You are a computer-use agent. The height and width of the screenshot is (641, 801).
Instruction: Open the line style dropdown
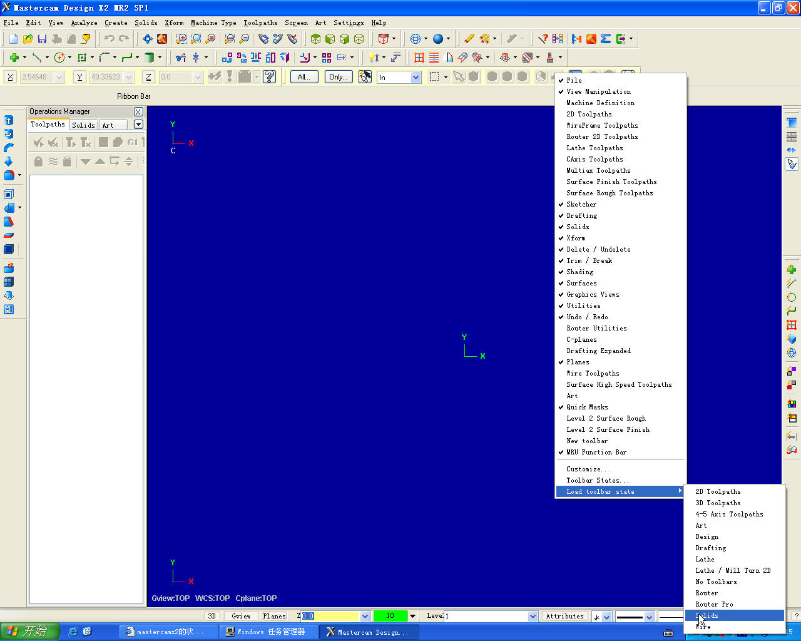(x=649, y=617)
